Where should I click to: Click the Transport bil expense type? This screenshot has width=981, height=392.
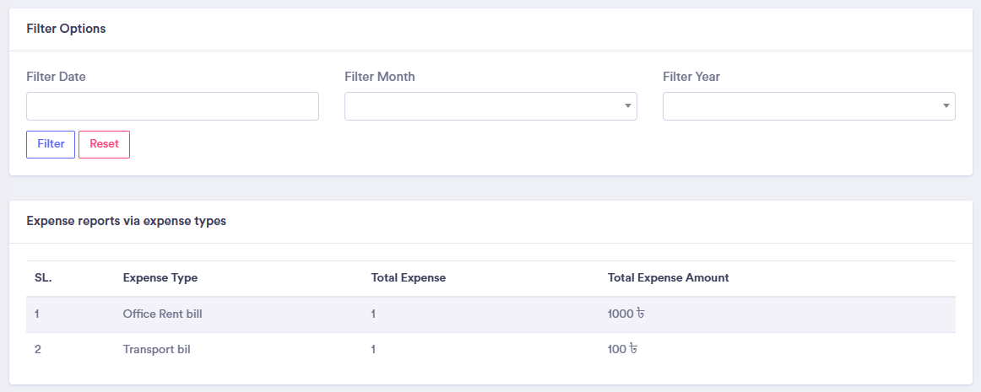coord(156,349)
